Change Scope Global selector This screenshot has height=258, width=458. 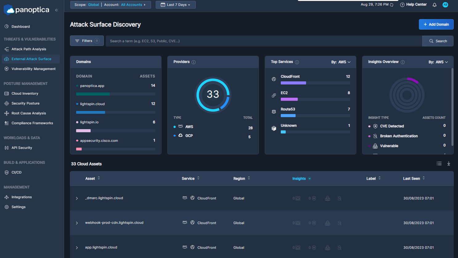tap(87, 5)
